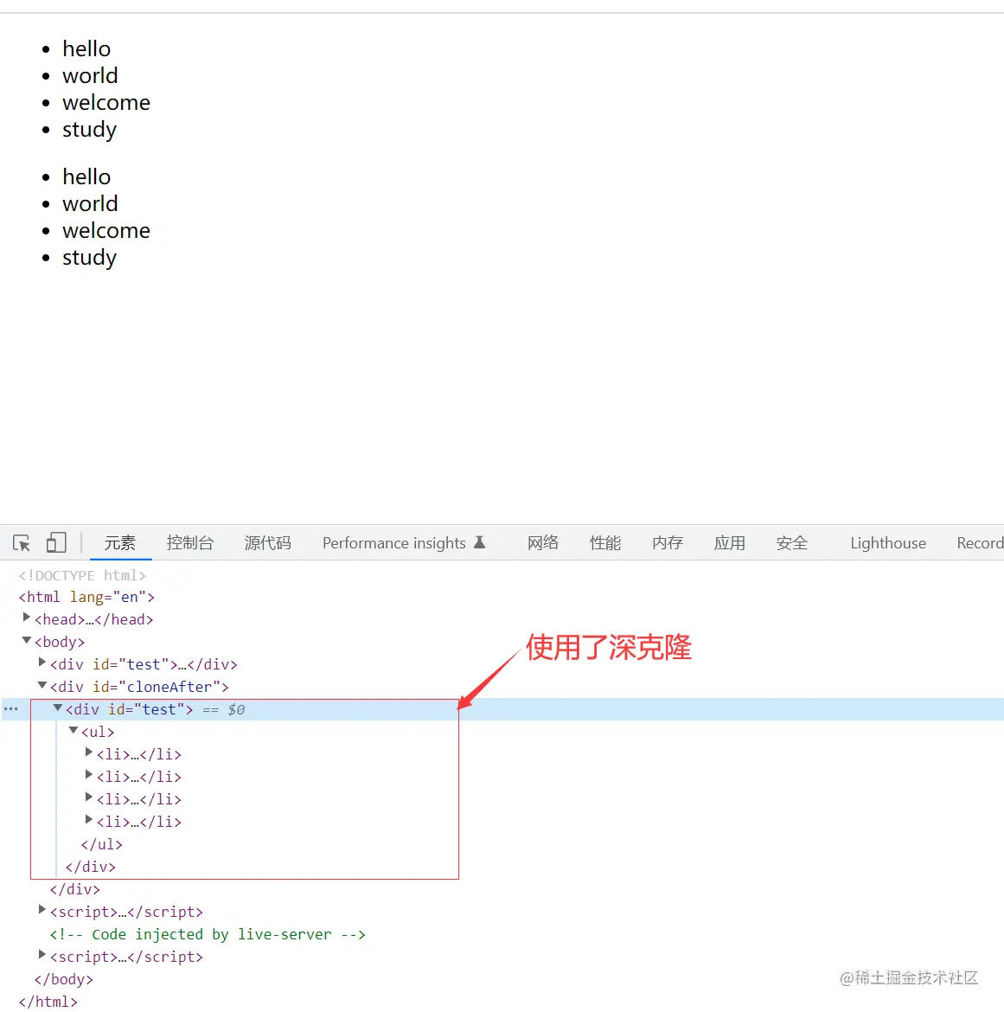1004x1012 pixels.
Task: Toggle the device toolbar icon
Action: coord(56,543)
